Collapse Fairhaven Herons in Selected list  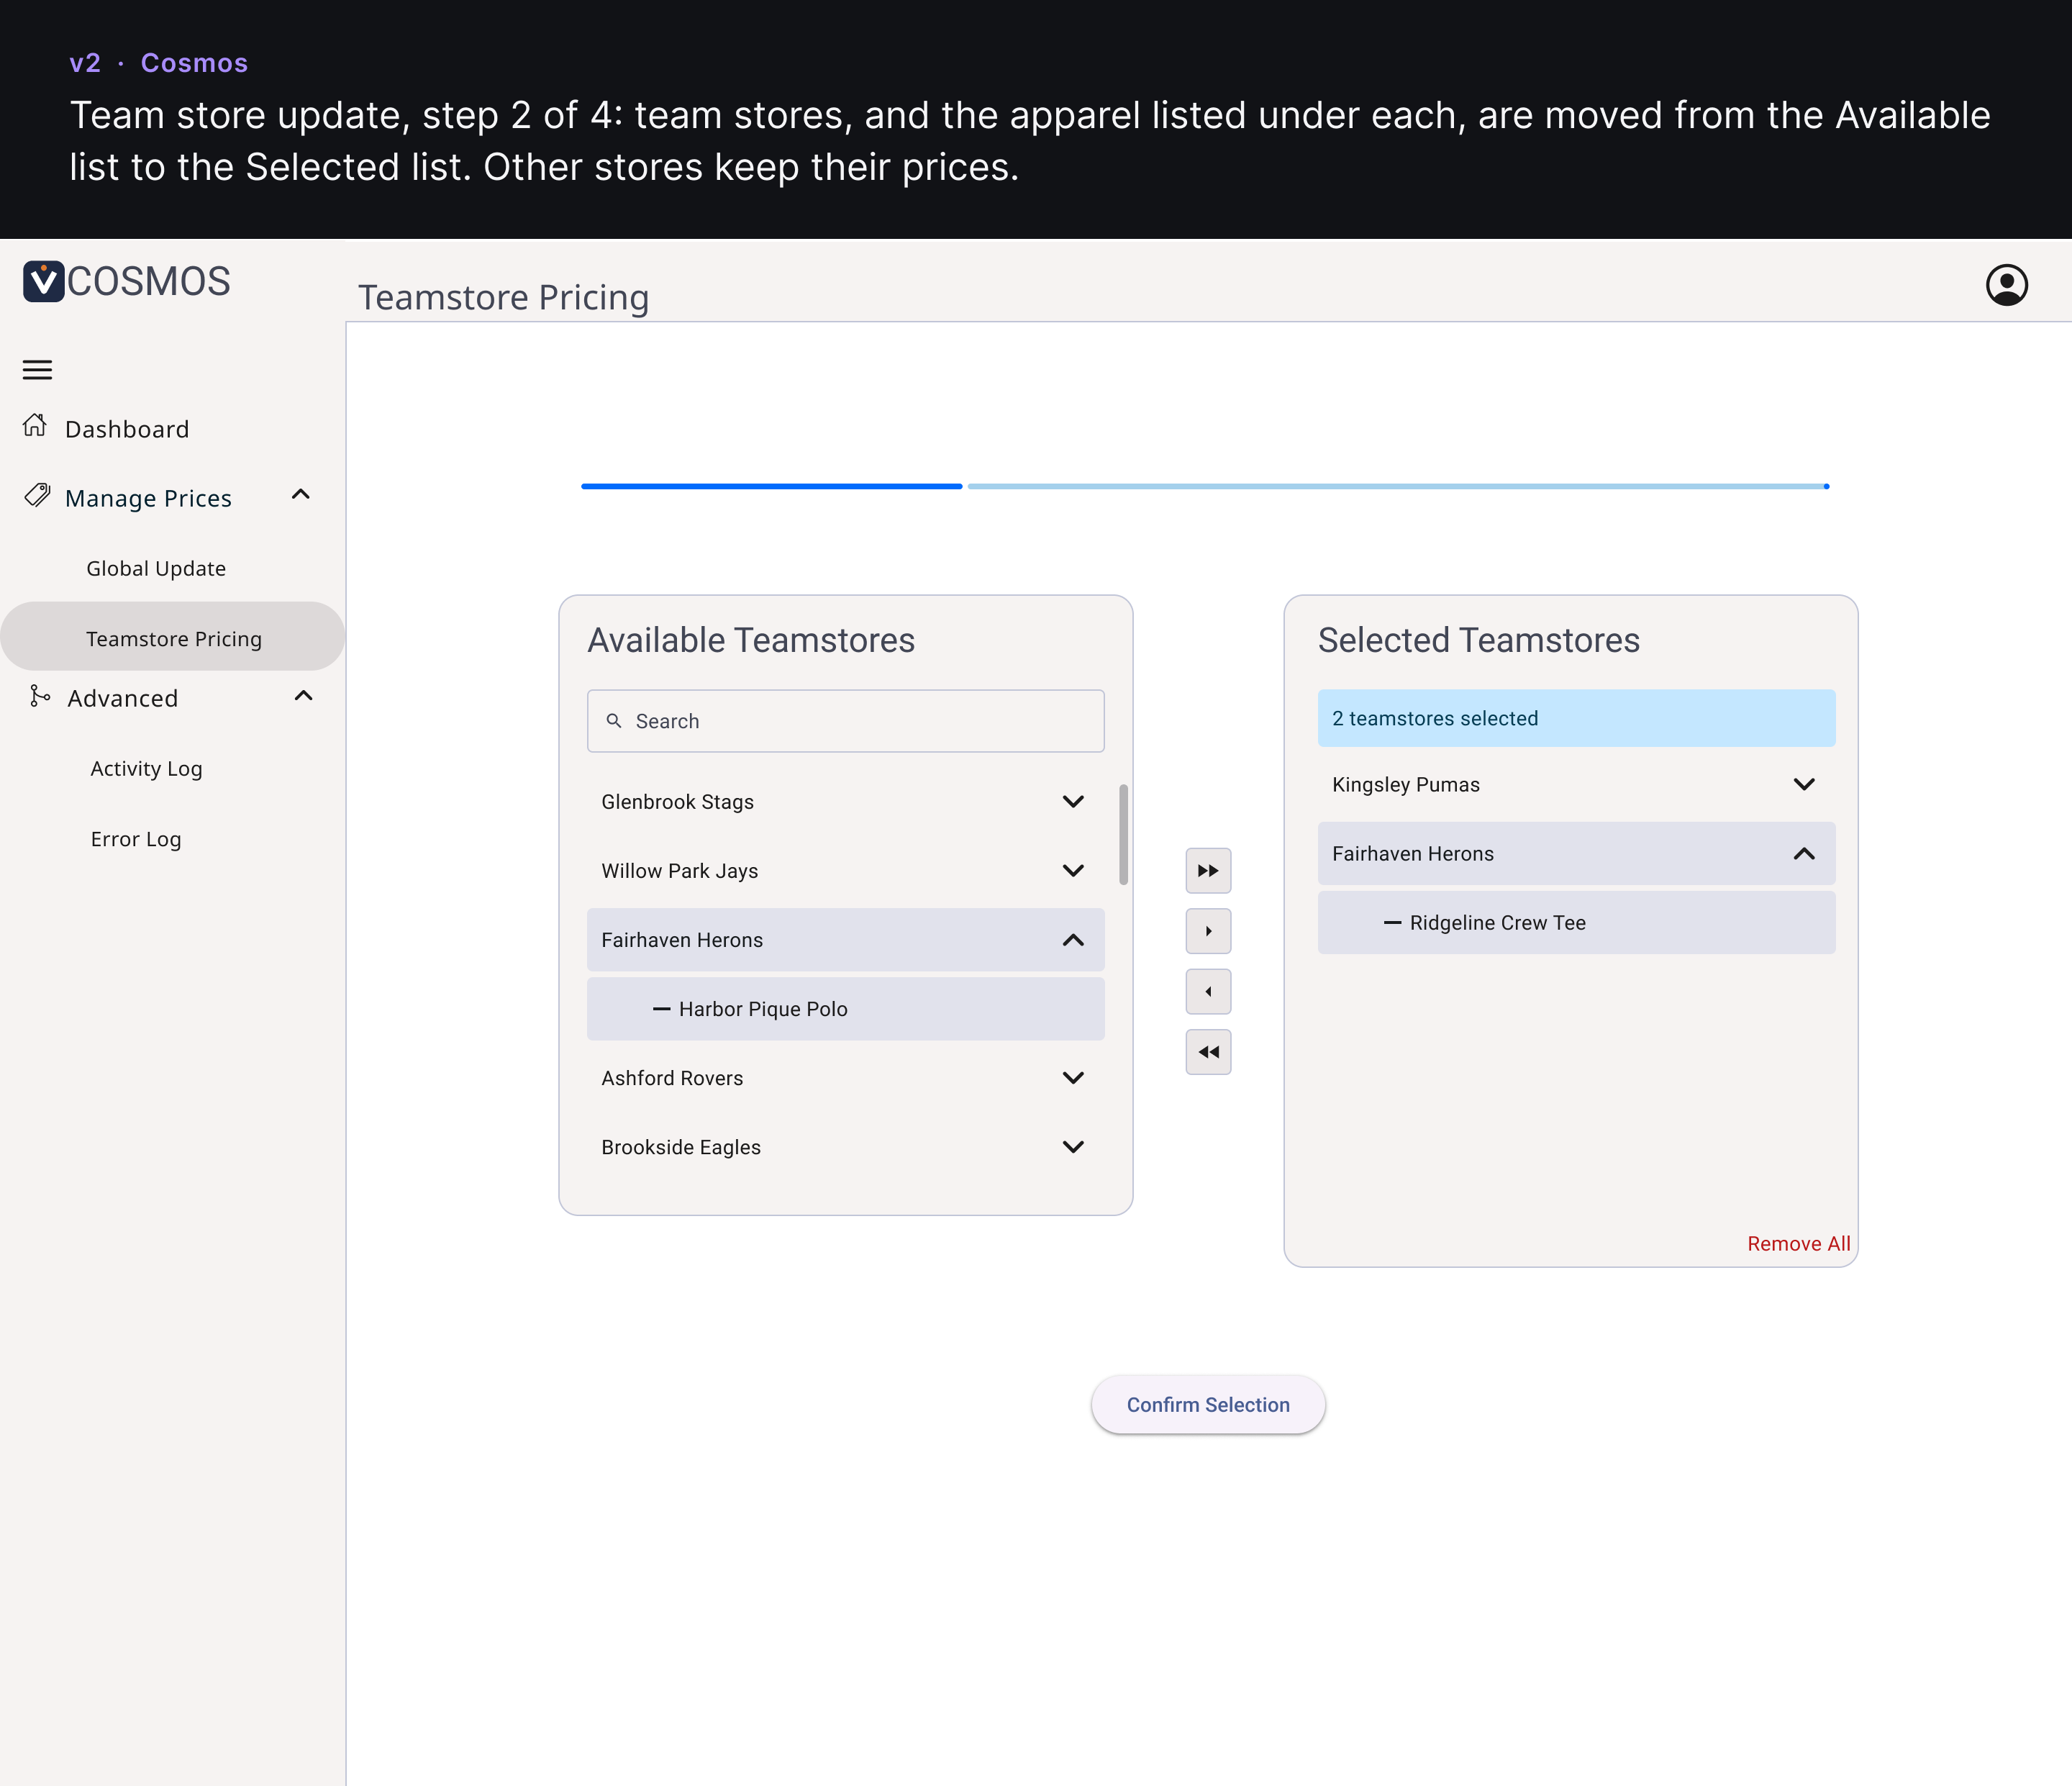point(1804,854)
